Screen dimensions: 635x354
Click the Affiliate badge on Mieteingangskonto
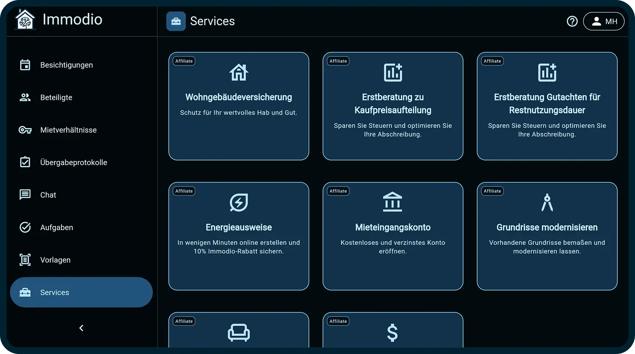pyautogui.click(x=338, y=191)
